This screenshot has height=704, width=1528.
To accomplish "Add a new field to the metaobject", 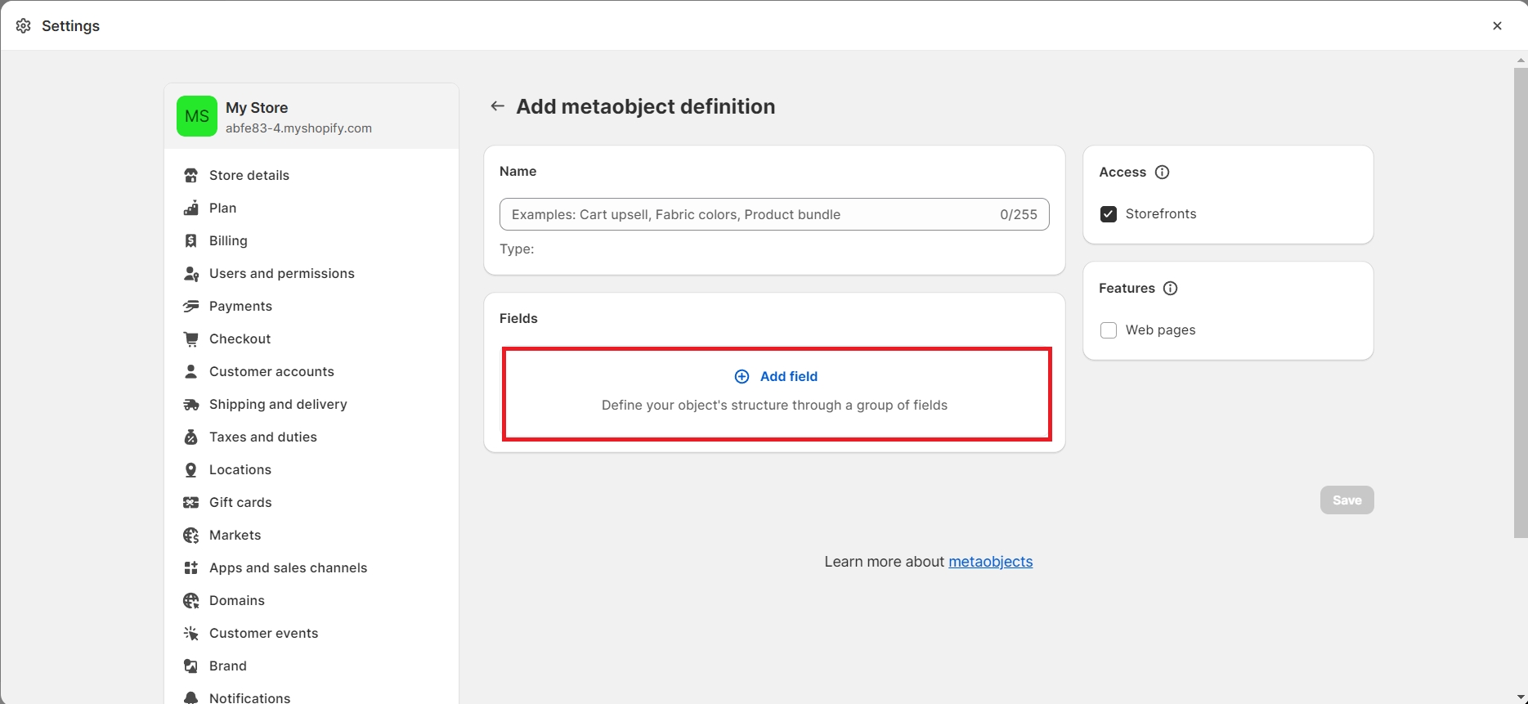I will click(777, 377).
